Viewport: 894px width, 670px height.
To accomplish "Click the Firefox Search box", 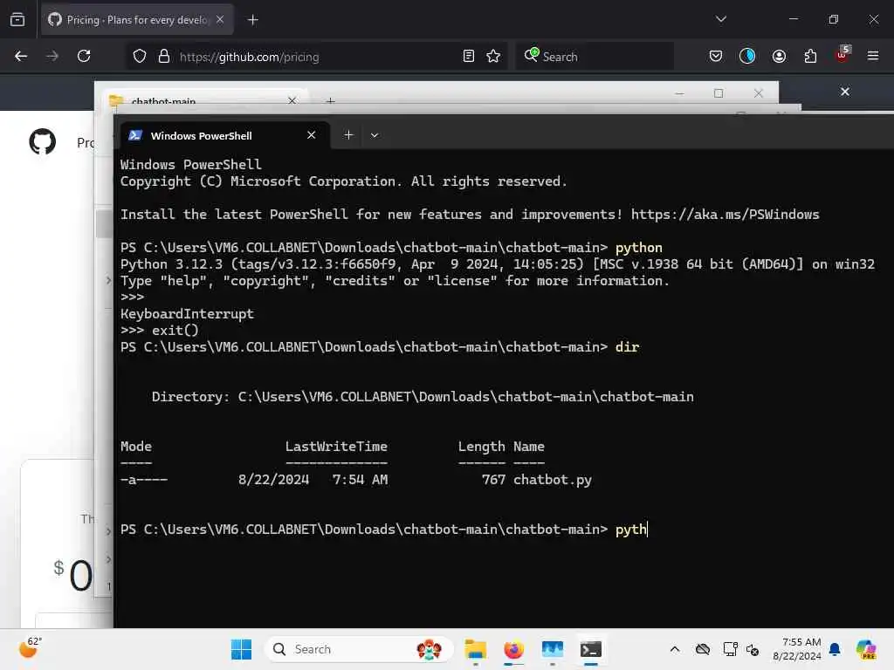I will click(595, 57).
